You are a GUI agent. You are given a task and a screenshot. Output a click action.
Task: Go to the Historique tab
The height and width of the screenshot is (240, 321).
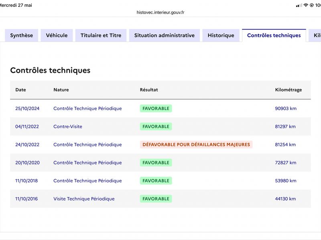pyautogui.click(x=221, y=35)
